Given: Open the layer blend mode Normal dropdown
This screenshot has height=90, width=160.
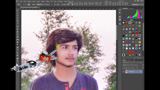Looking at the screenshot, I should tap(128, 65).
